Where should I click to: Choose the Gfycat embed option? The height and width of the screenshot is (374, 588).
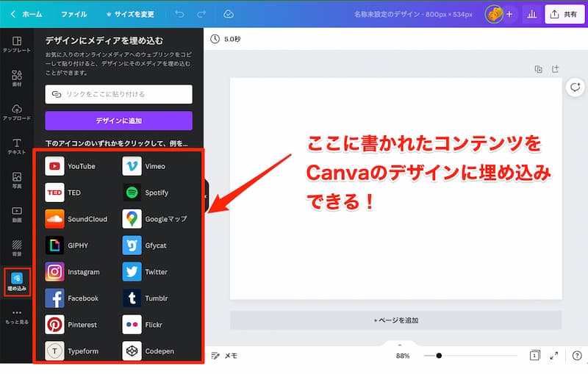145,245
